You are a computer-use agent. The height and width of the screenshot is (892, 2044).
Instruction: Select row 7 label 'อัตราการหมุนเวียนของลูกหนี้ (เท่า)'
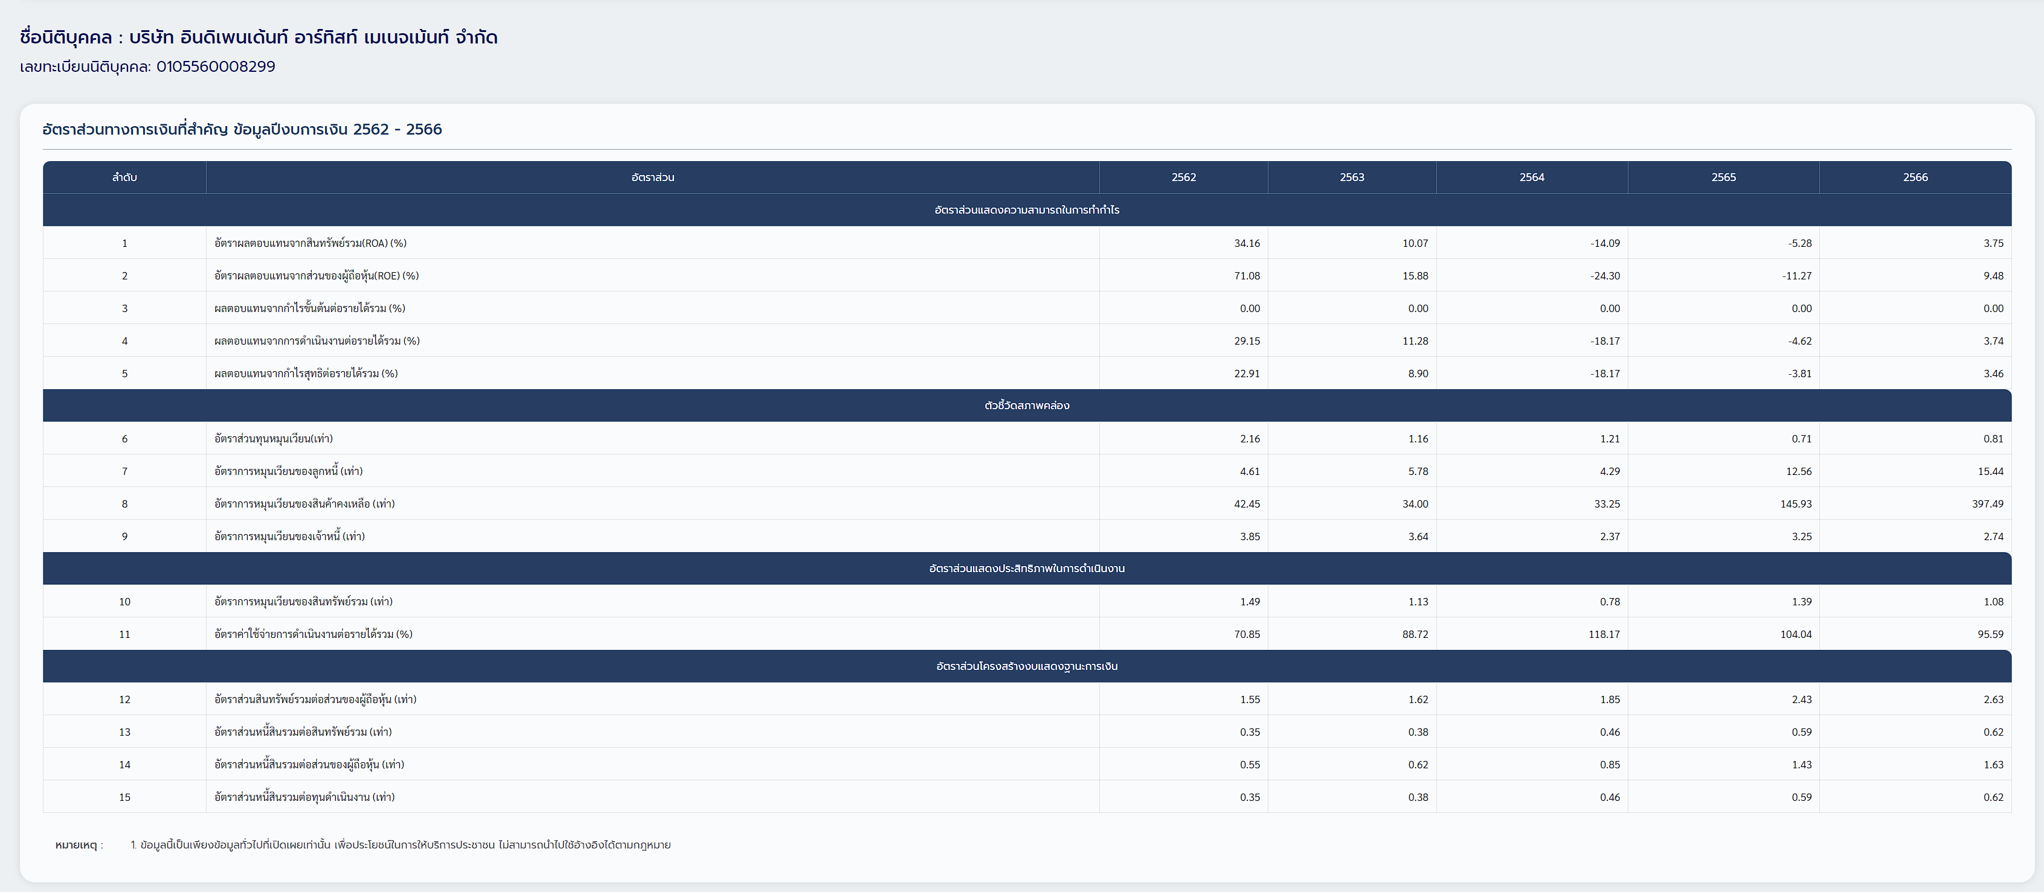[288, 471]
